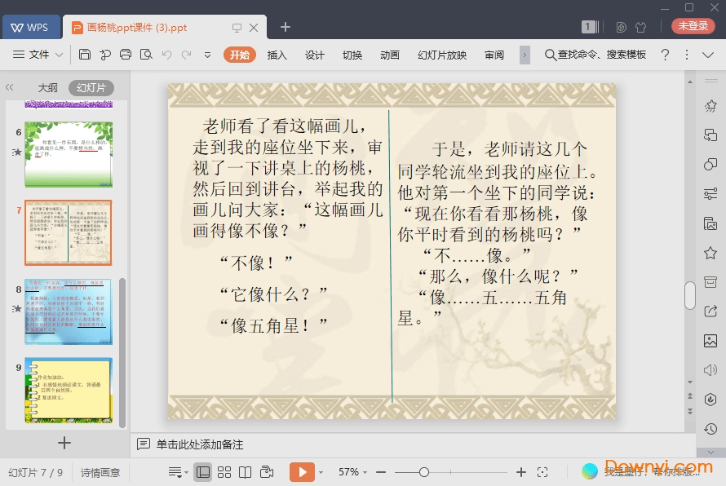Click the save icon in toolbar
This screenshot has height=486, width=726.
click(x=85, y=55)
